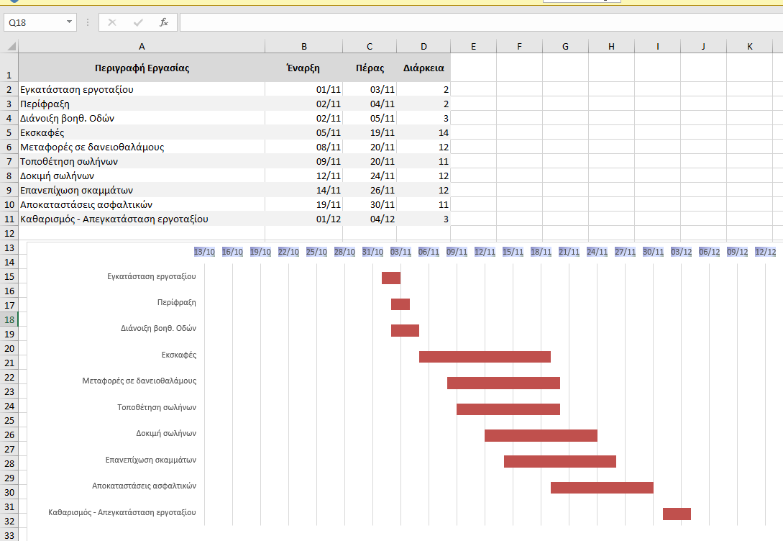Select start date cell 01/12
Image resolution: width=783 pixels, height=541 pixels.
click(x=303, y=219)
